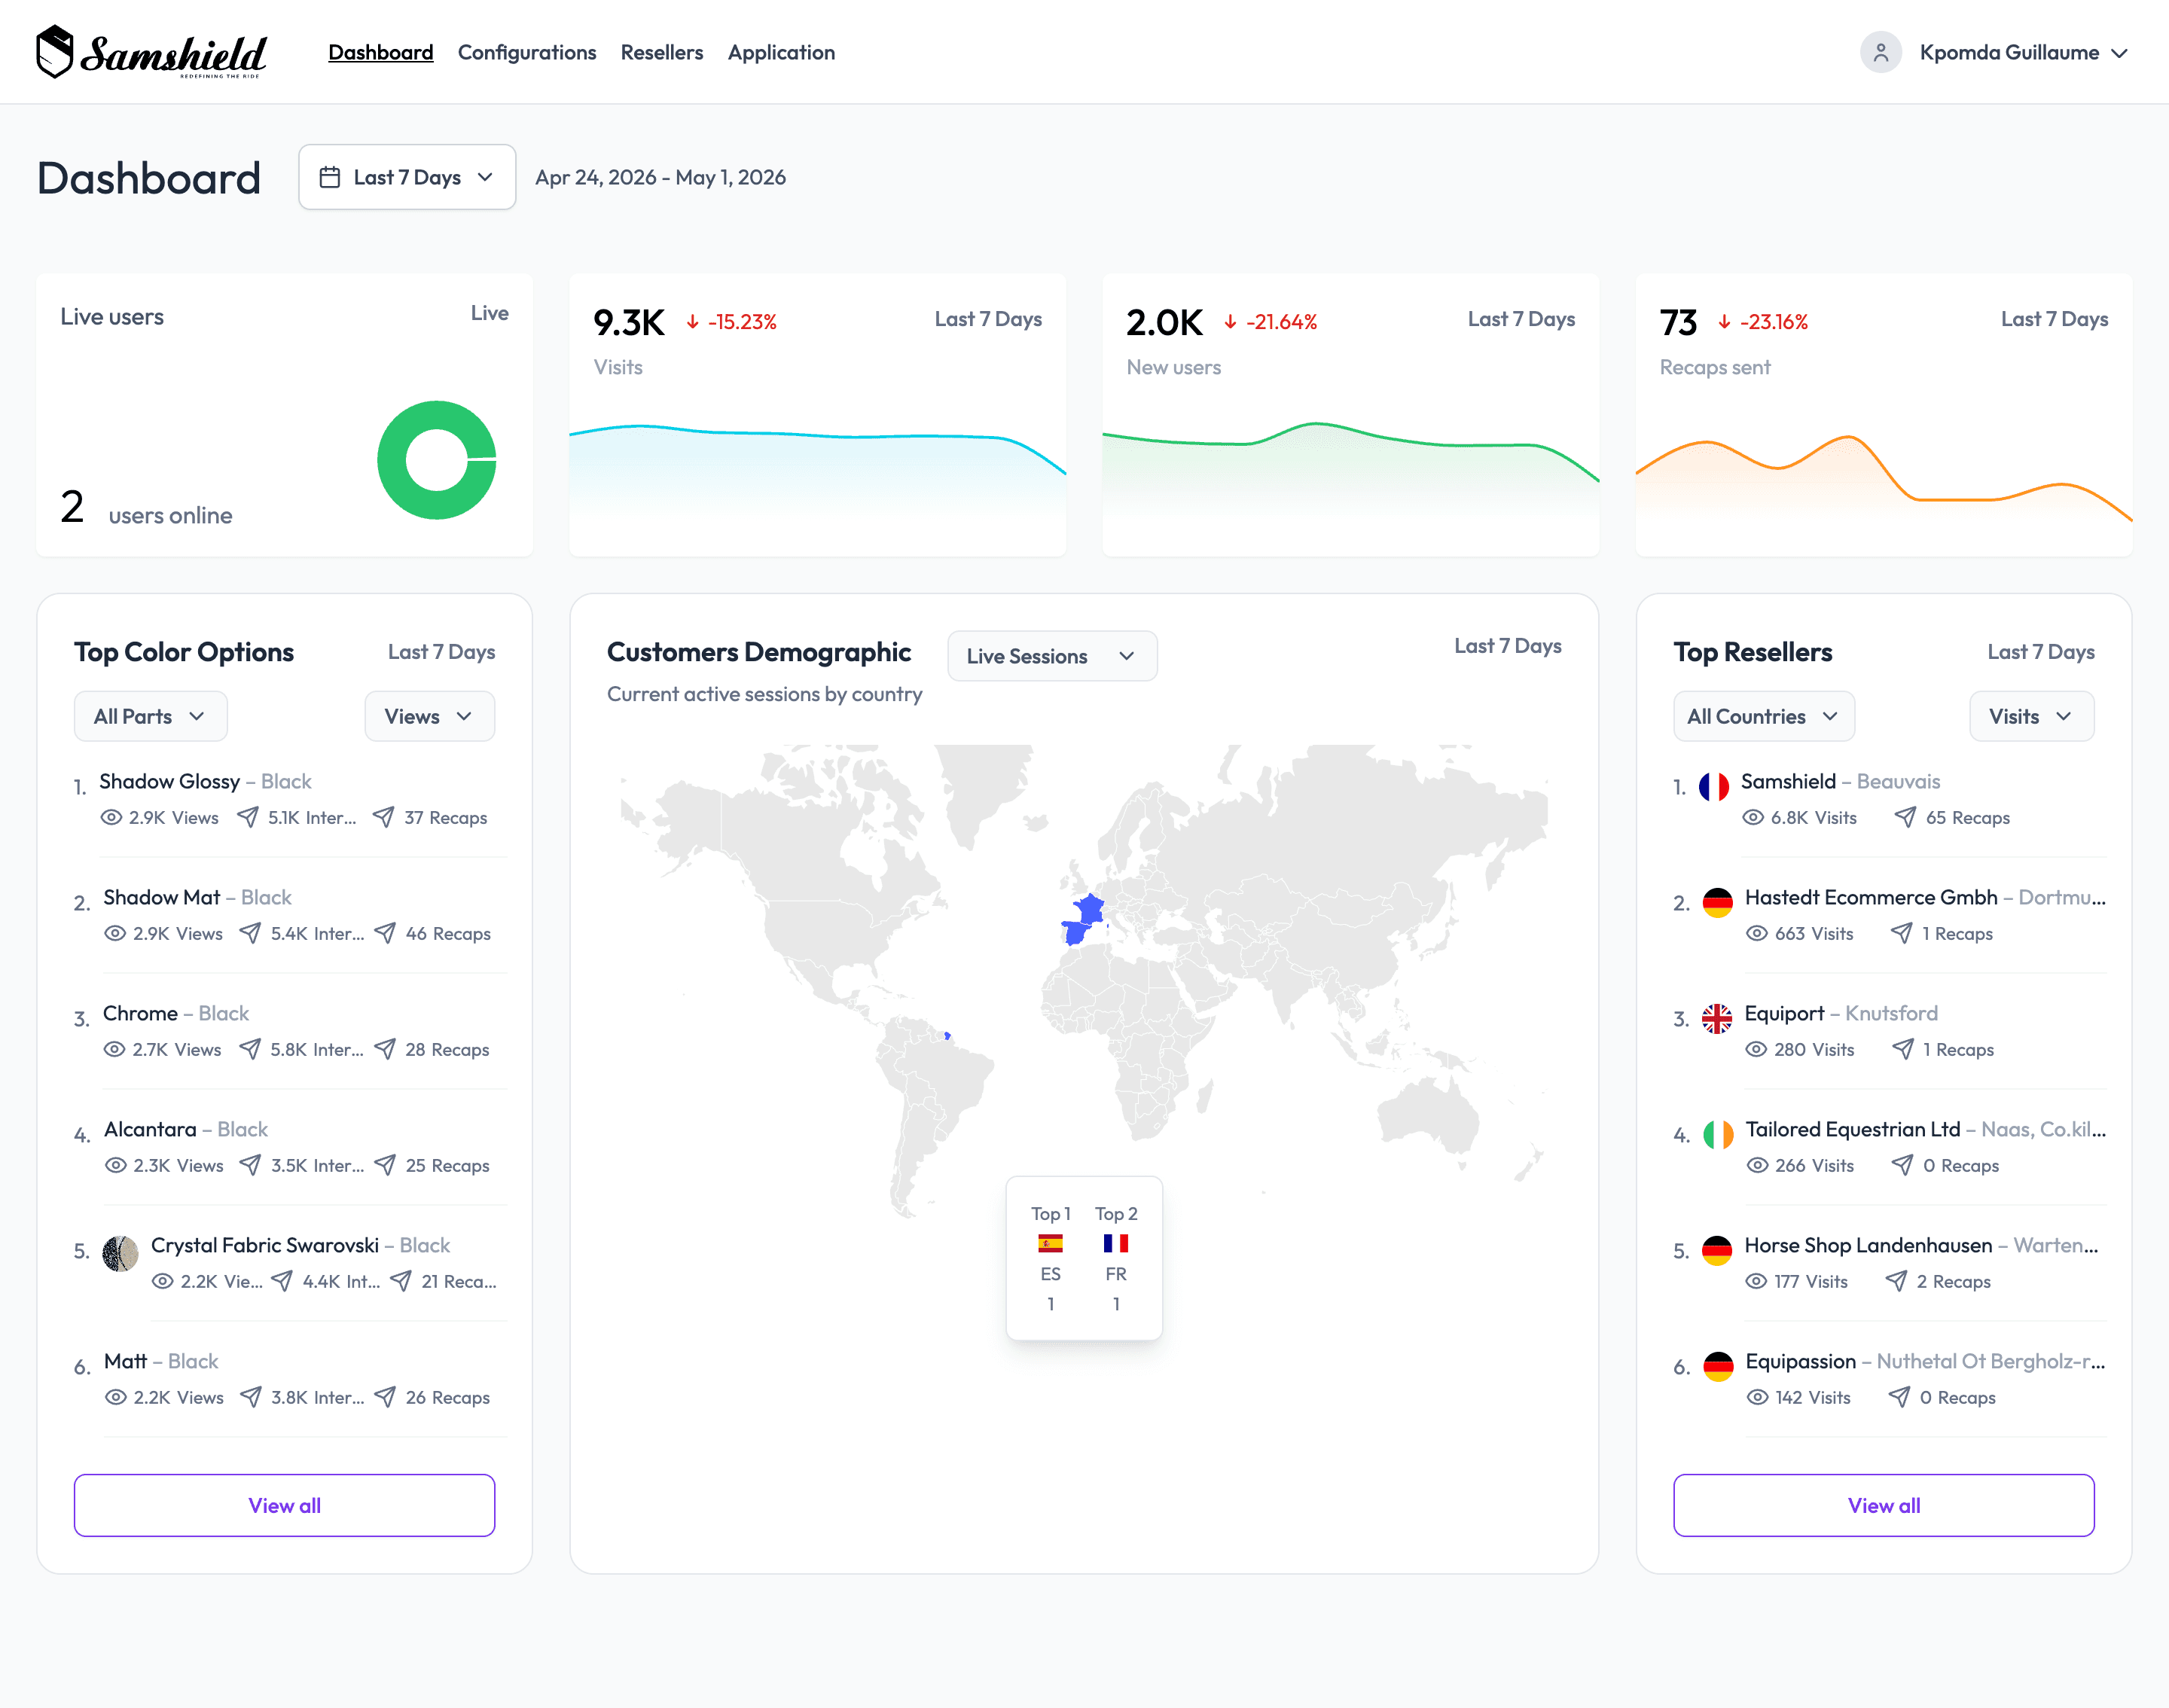The width and height of the screenshot is (2169, 1708).
Task: Open the Last 7 Days date range dropdown
Action: pyautogui.click(x=407, y=177)
